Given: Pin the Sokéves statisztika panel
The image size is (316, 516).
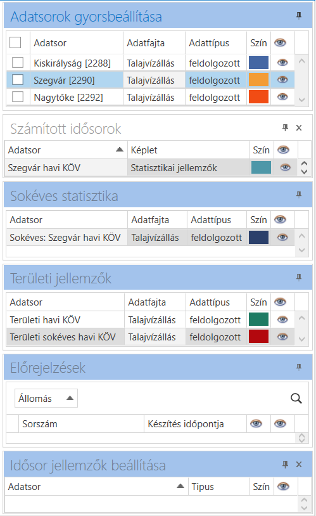Looking at the screenshot, I should click(298, 195).
